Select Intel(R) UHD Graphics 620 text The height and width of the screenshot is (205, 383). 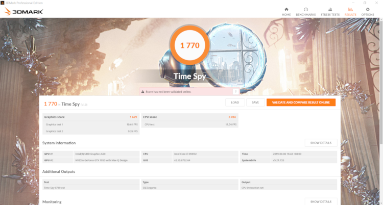90,154
